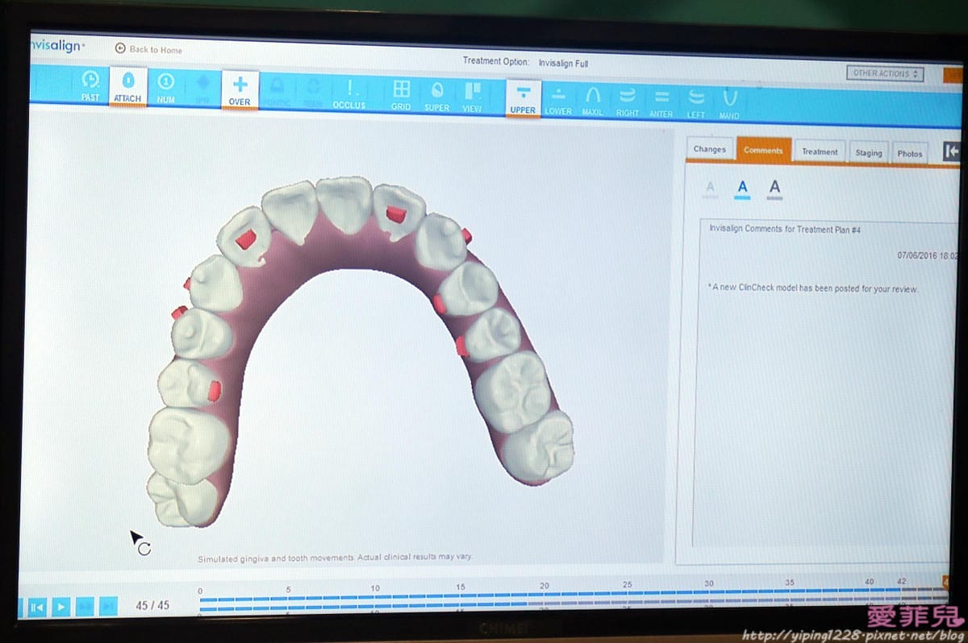Select the LOWER arch view
This screenshot has height=643, width=968.
(557, 100)
